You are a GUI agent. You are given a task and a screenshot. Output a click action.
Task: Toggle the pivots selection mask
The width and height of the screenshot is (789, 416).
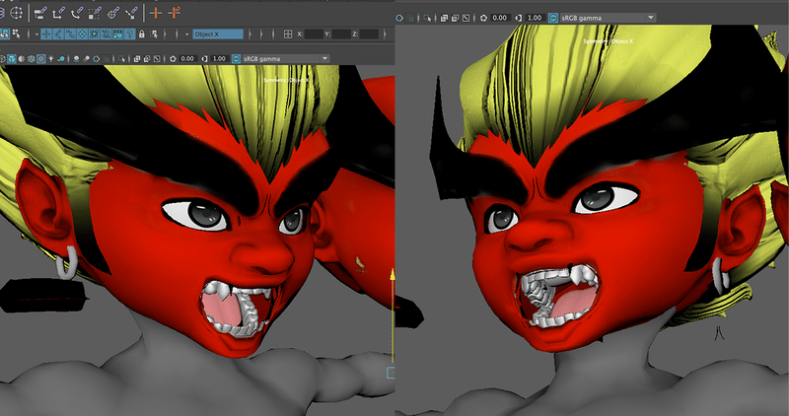click(107, 34)
